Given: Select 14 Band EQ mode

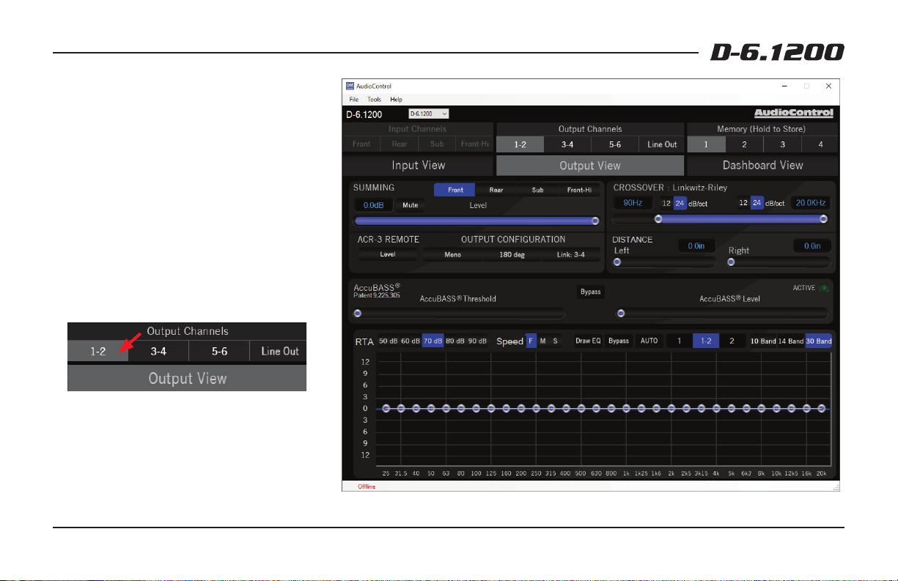Looking at the screenshot, I should (x=791, y=341).
